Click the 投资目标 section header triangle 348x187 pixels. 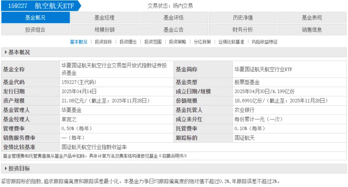[6, 169]
